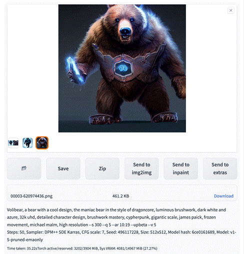Select the image grid thumbnail
Viewport: 244px width, 254px height.
[13, 143]
